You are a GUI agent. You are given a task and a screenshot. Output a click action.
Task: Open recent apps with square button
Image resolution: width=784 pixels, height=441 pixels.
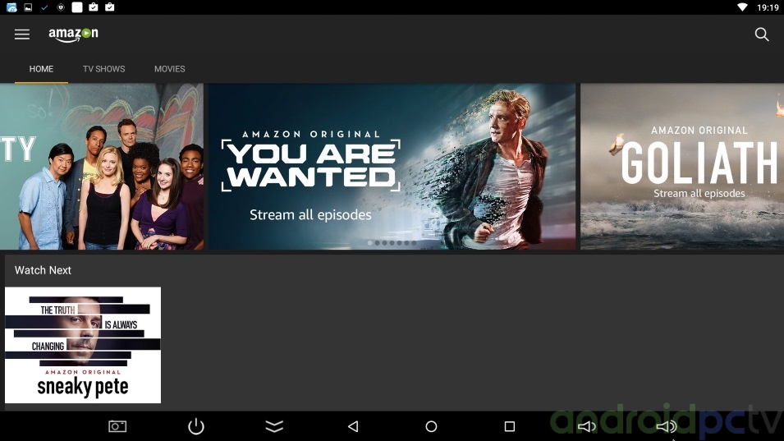coord(509,426)
